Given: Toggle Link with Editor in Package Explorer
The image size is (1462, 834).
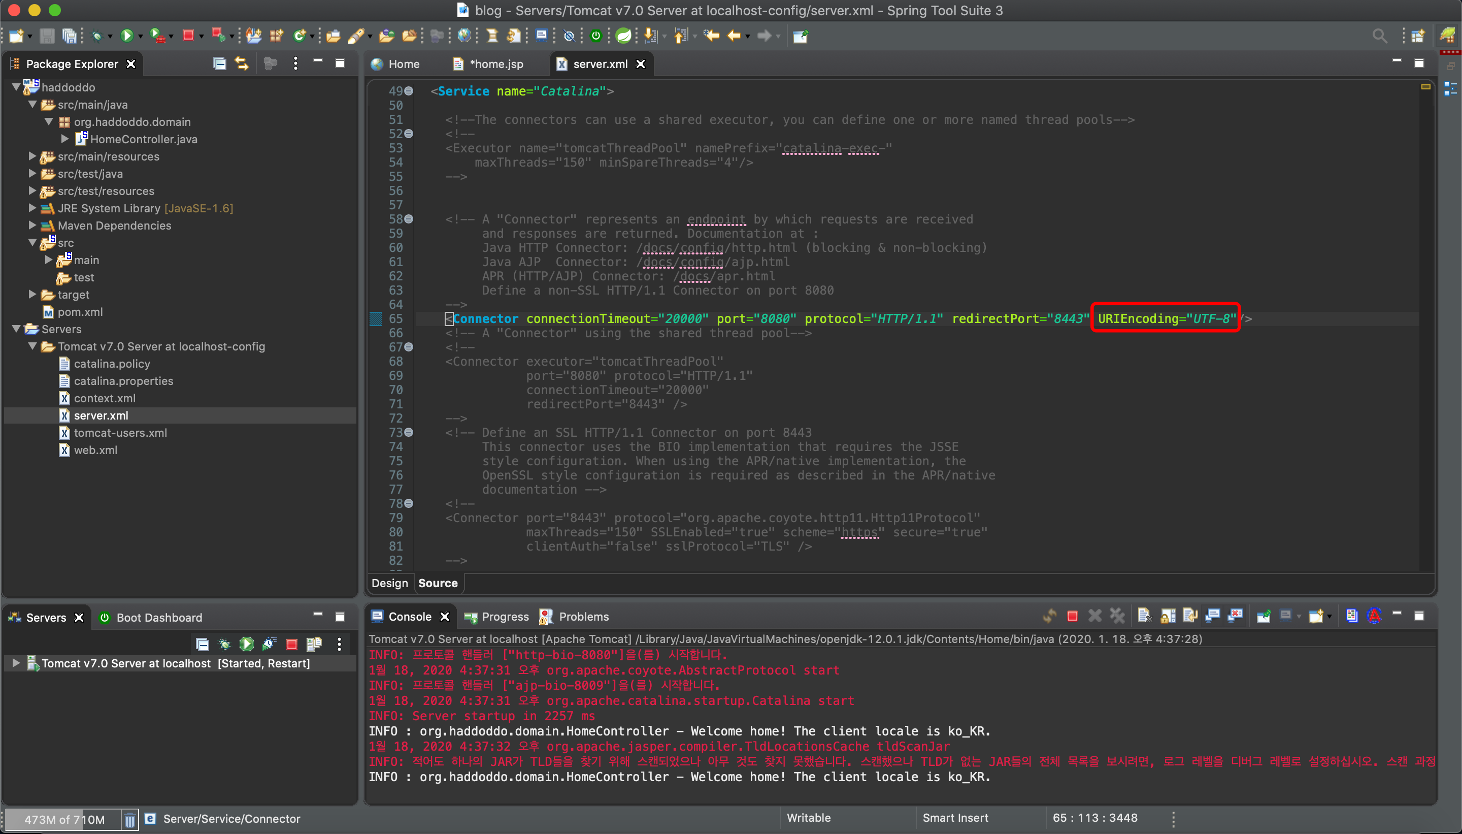Looking at the screenshot, I should 242,63.
